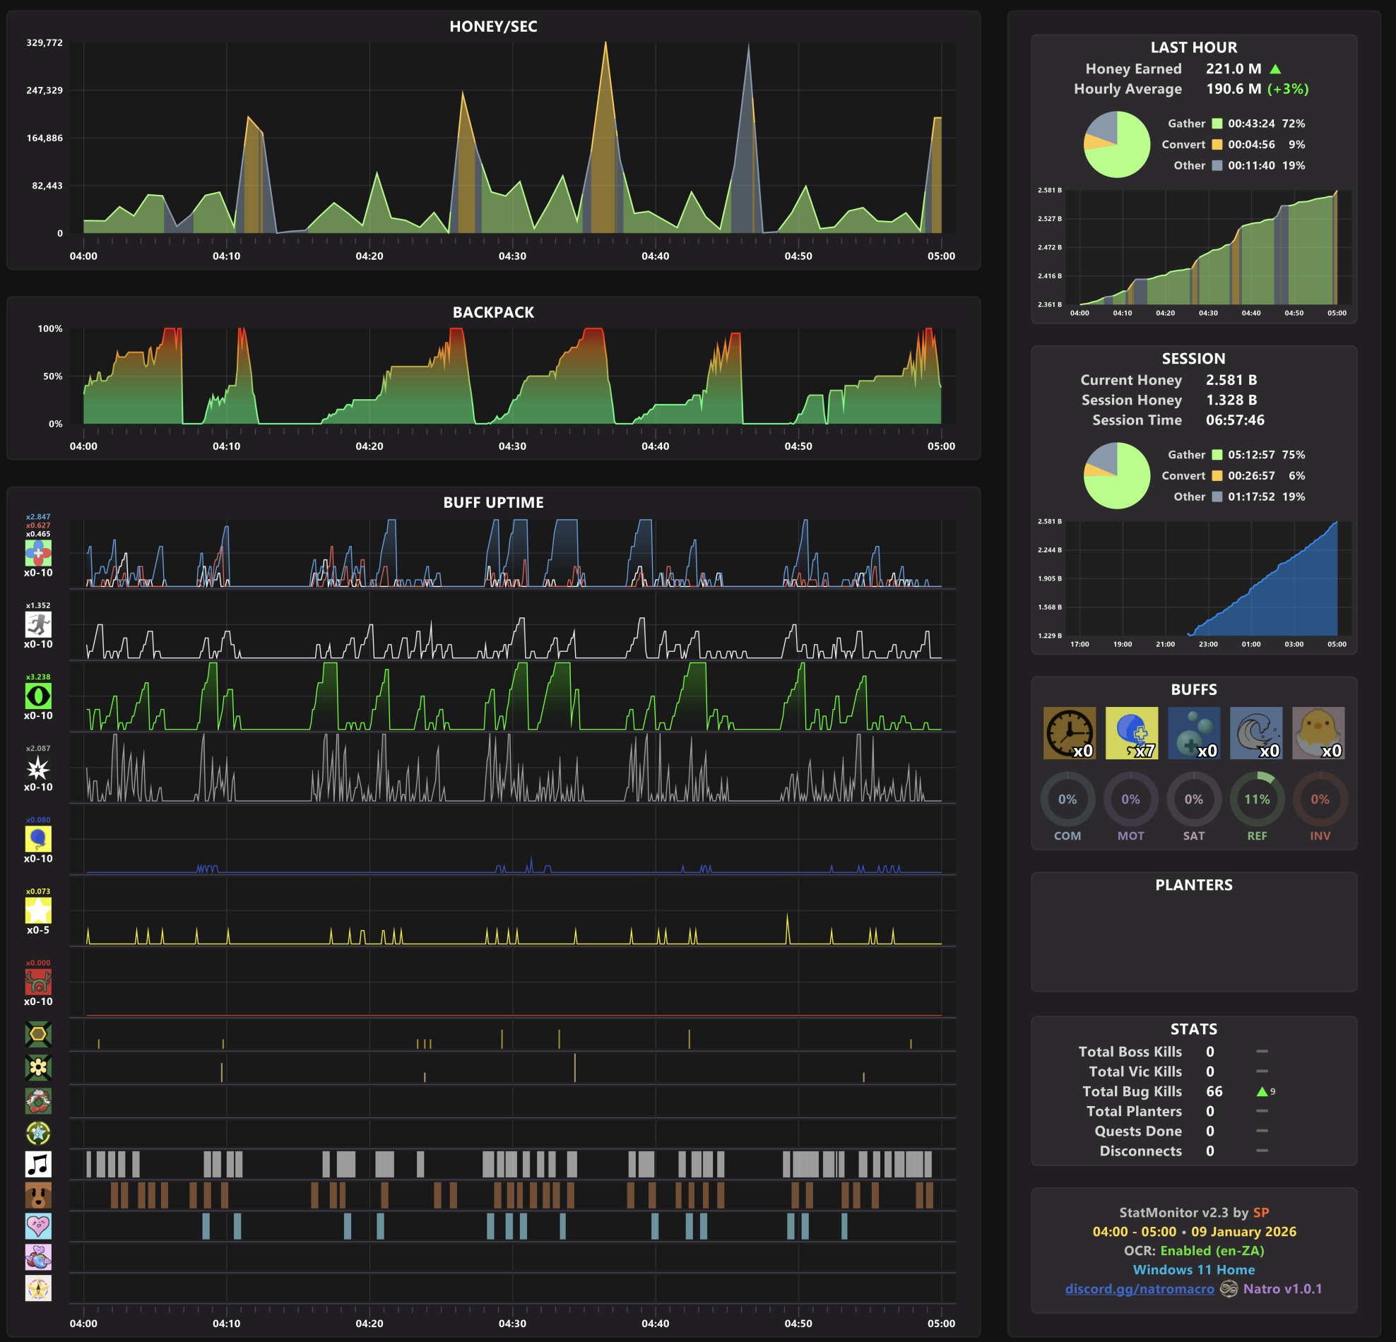Click the INV 0% circular gauge

coord(1319,800)
